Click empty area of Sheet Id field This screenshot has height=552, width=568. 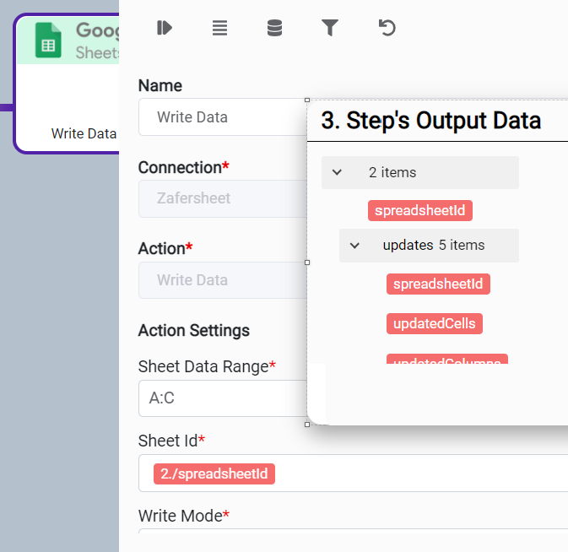point(422,474)
